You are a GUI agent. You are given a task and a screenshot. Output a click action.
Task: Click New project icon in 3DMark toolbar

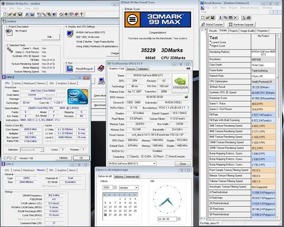click(5, 14)
